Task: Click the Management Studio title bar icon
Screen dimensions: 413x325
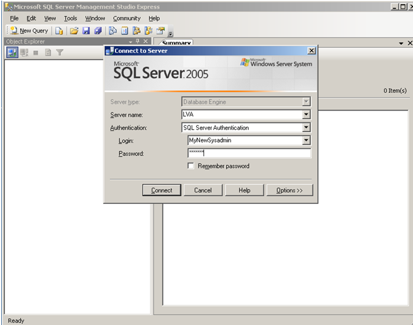Action: tap(9, 7)
